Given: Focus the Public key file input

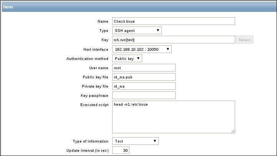Looking at the screenshot, I should (x=144, y=77).
